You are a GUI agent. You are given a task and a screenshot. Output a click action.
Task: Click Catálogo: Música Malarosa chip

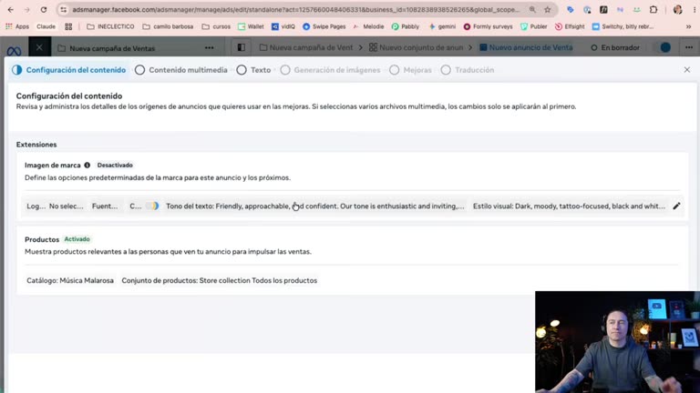[x=70, y=280]
